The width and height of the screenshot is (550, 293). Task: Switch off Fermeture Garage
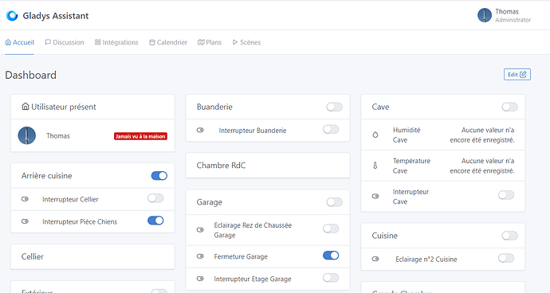click(331, 256)
